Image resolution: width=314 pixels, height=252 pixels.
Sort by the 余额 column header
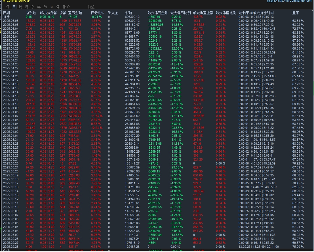pos(128,13)
